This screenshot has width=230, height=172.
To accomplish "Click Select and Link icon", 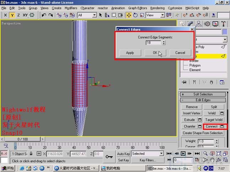I will (x=59, y=15).
